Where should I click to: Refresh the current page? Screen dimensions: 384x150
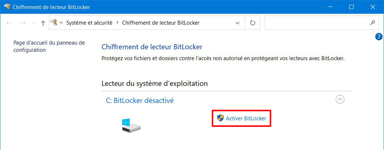pyautogui.click(x=252, y=23)
